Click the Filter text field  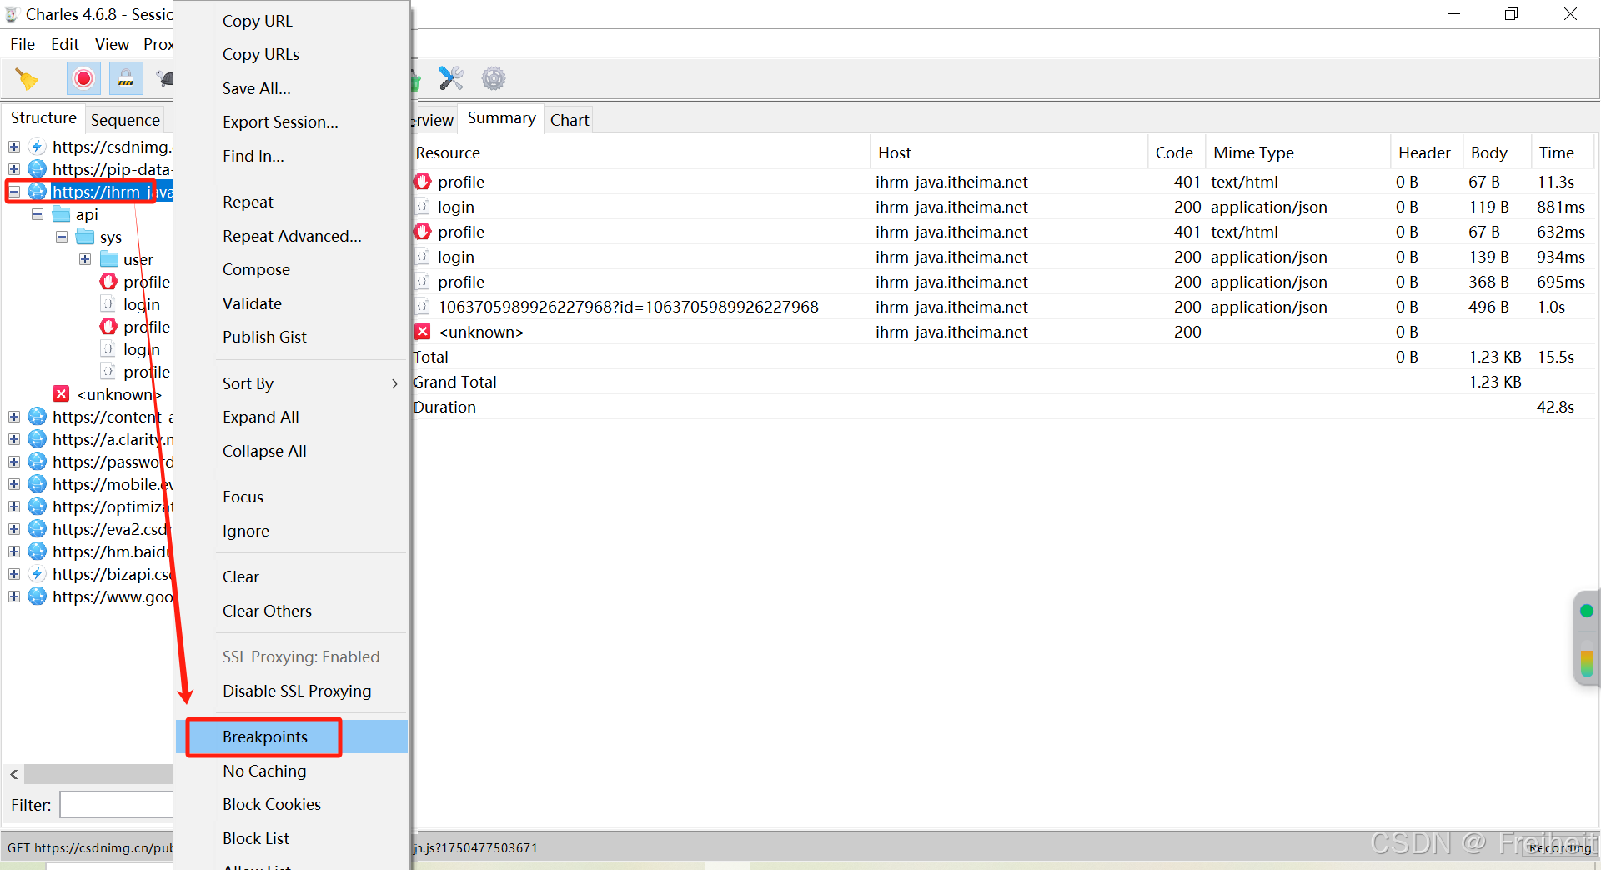pos(116,805)
